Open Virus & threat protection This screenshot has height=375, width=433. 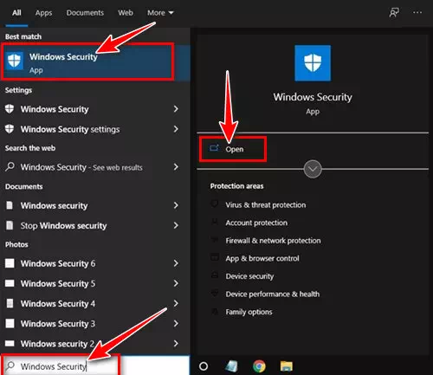tap(266, 205)
